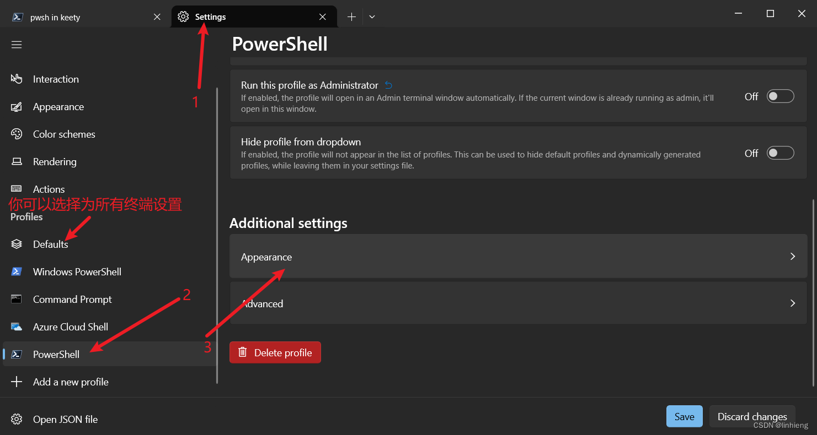Click the Settings tab gear icon
The width and height of the screenshot is (817, 435).
183,17
